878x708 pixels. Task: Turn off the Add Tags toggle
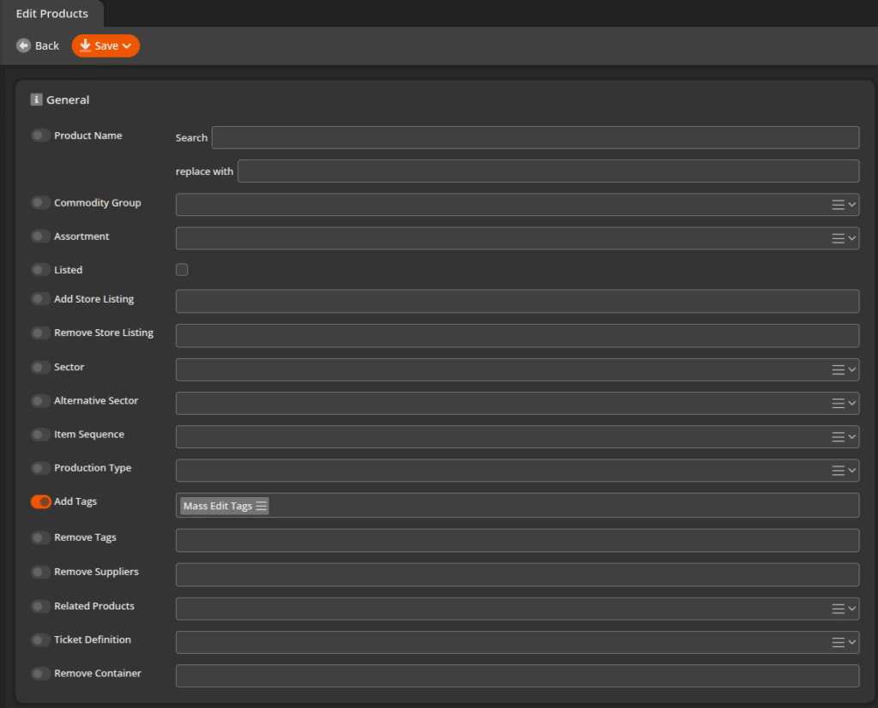click(40, 501)
